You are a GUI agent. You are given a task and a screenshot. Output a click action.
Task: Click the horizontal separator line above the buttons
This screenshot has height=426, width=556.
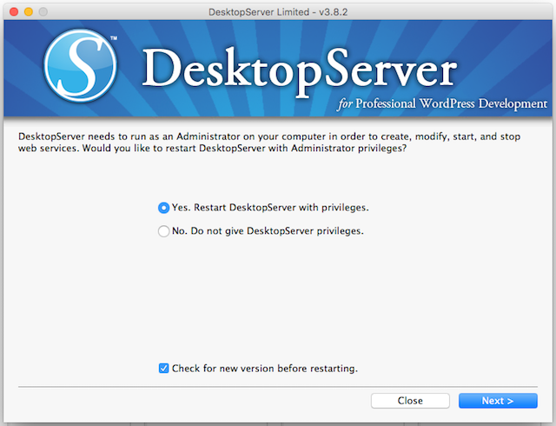click(278, 386)
